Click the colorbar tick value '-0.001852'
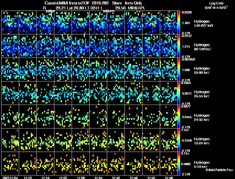Image resolution: width=235 pixels, height=179 pixels. click(x=188, y=59)
